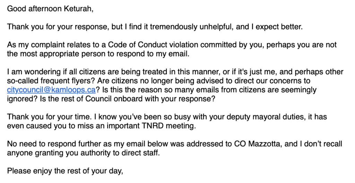Viewport: 355px width, 183px height.
Task: Click the phrase "authority to direct staff"
Action: (x=124, y=153)
